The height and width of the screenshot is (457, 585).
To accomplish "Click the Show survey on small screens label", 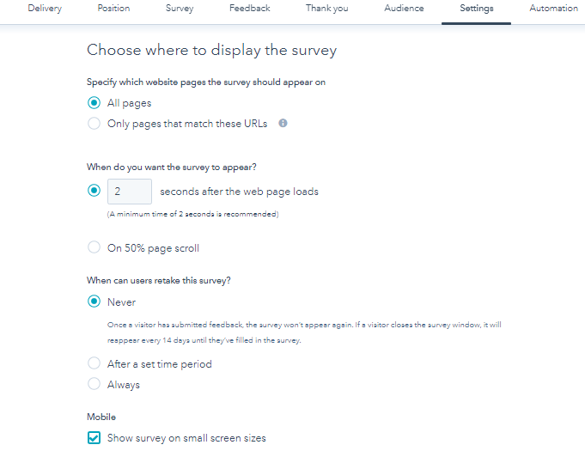I will tap(186, 438).
